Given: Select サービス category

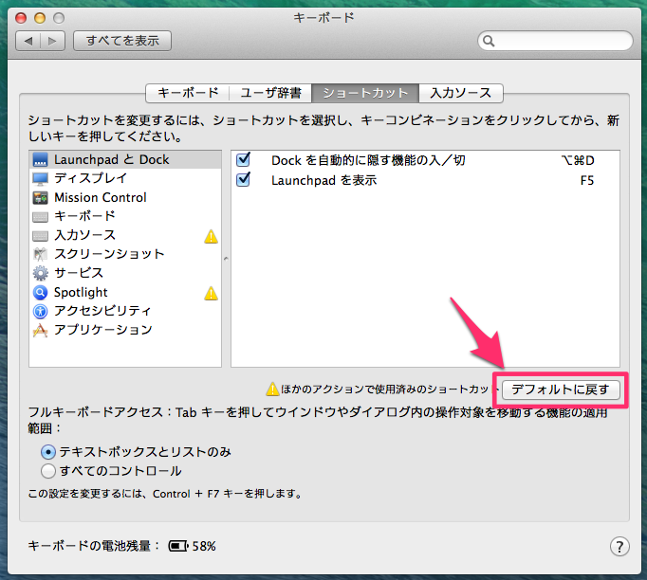Looking at the screenshot, I should 125,273.
